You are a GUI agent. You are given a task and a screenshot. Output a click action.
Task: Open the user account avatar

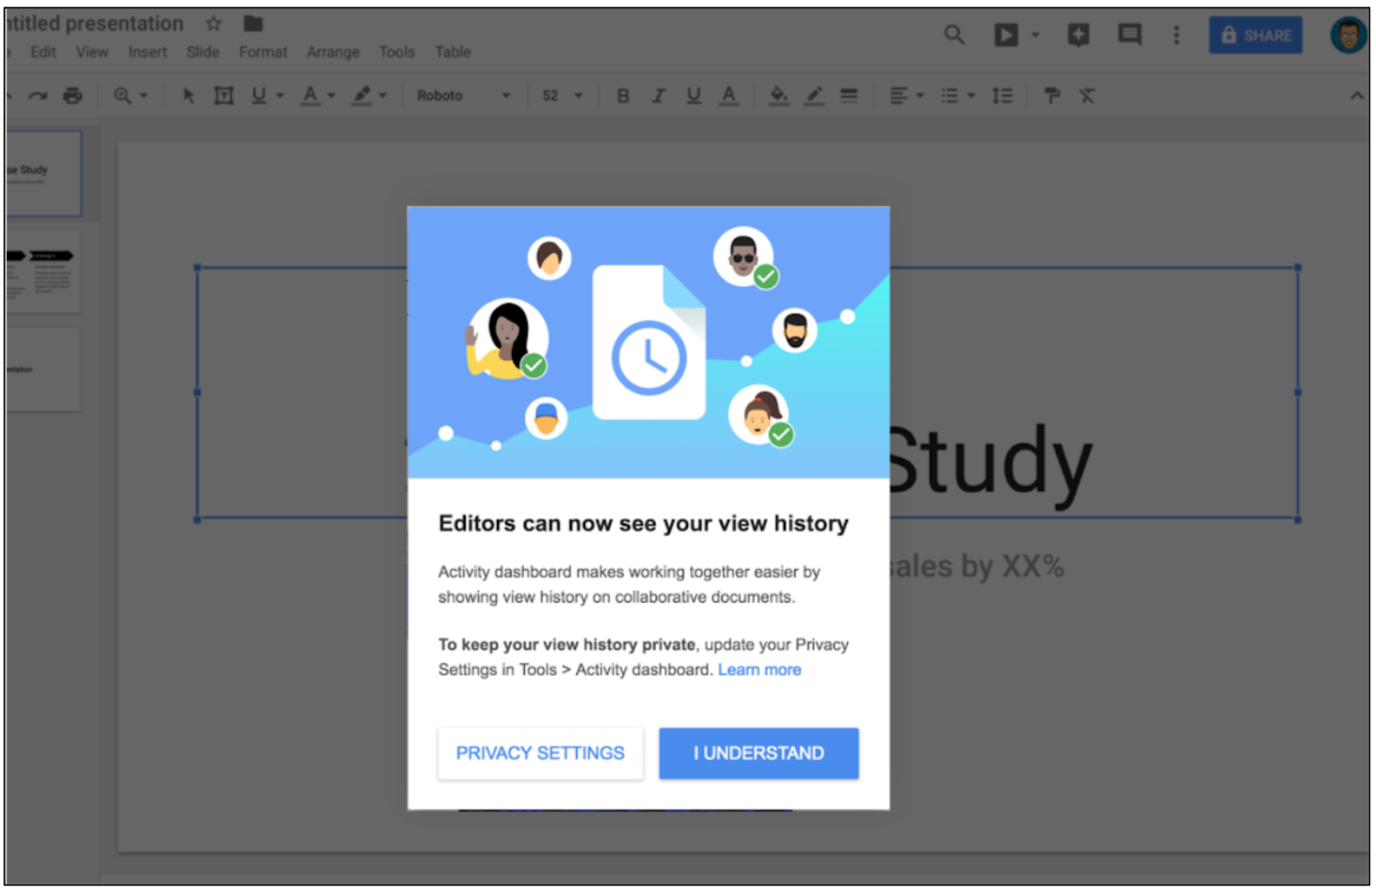tap(1348, 35)
